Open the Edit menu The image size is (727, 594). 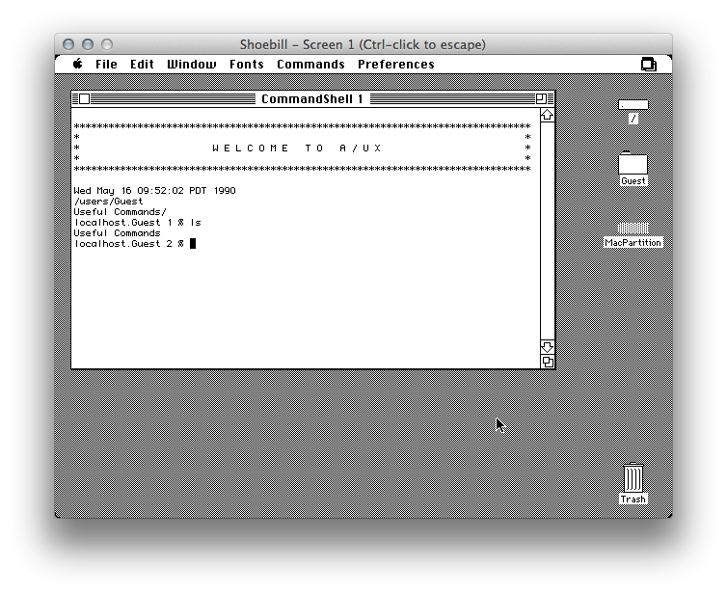point(142,65)
